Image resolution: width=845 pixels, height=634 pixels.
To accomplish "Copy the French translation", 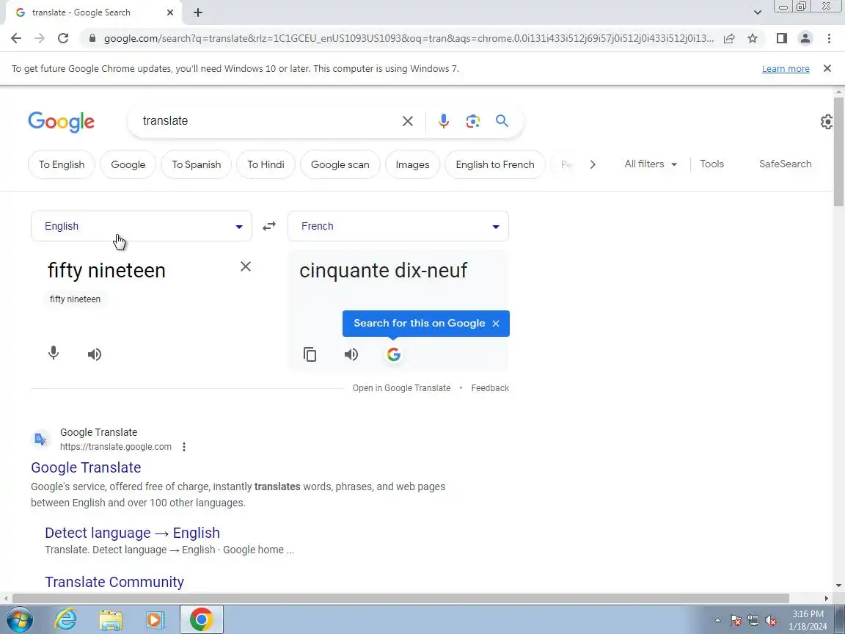I will (x=310, y=354).
